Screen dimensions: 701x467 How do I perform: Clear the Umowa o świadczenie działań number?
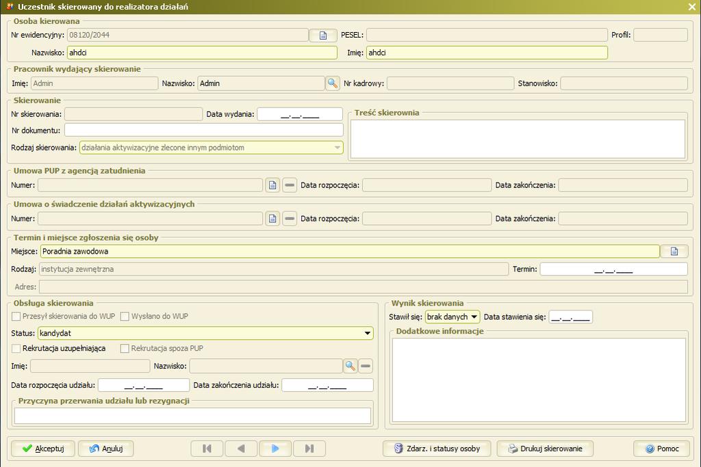coord(290,218)
